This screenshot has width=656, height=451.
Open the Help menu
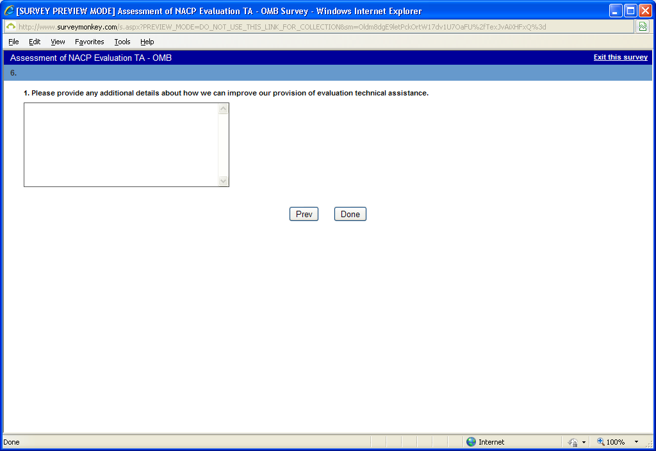point(147,42)
